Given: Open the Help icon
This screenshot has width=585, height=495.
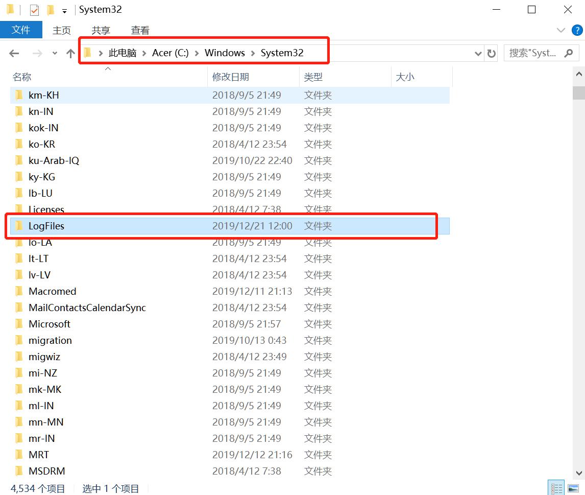Looking at the screenshot, I should pyautogui.click(x=577, y=30).
